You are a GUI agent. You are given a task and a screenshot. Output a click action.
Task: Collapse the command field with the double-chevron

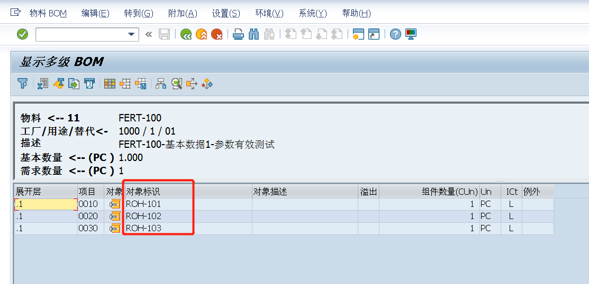149,34
